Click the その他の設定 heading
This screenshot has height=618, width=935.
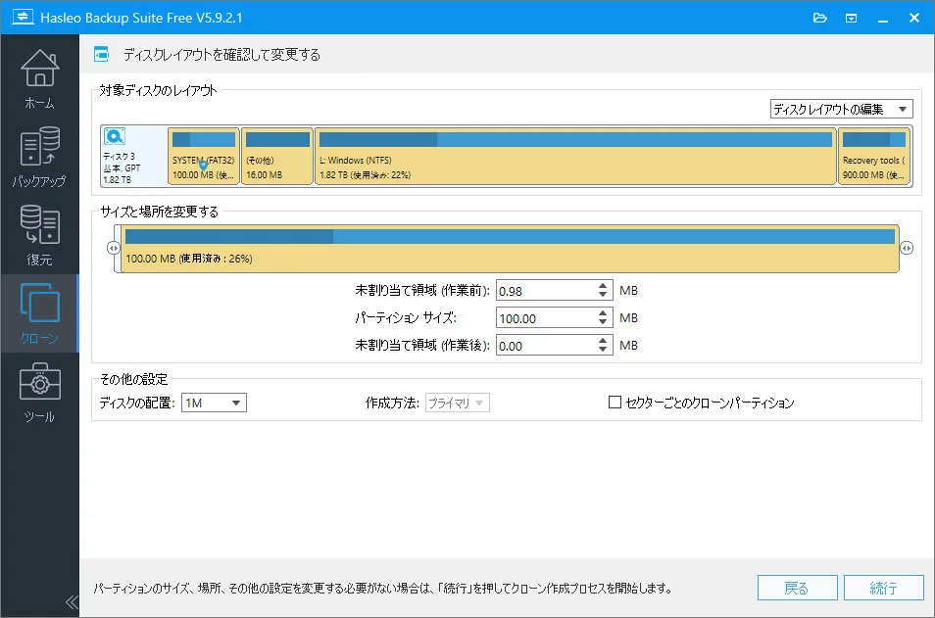point(133,379)
